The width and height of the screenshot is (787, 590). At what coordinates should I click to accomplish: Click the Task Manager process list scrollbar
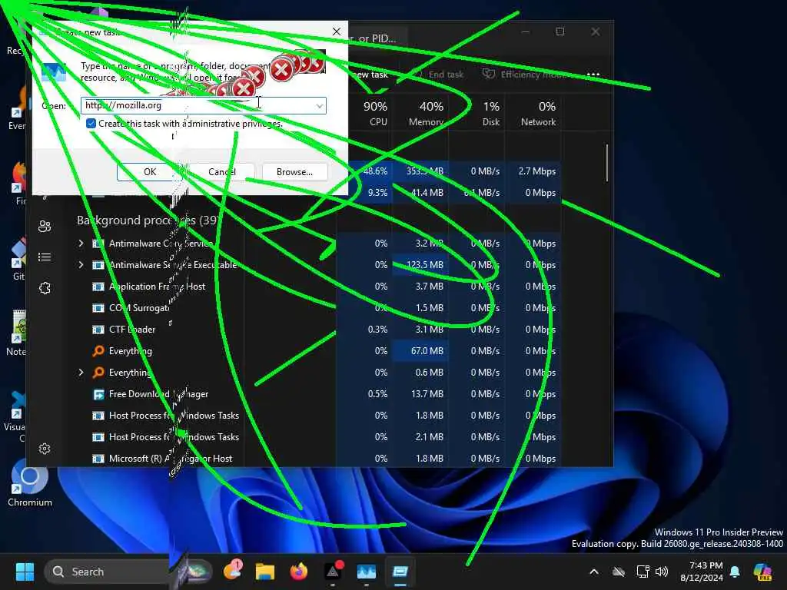pos(607,163)
